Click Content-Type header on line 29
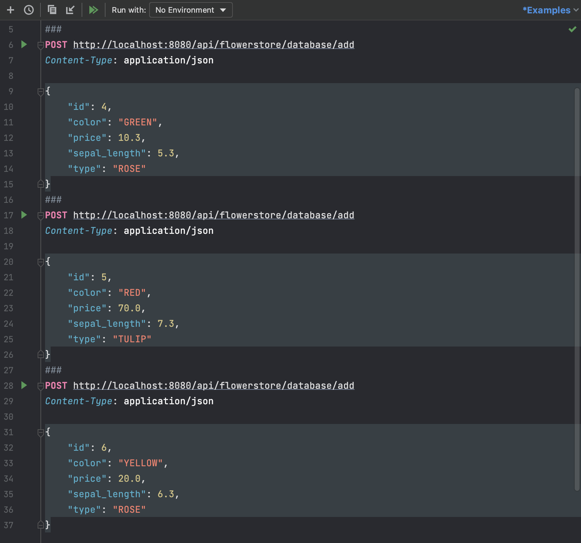 79,401
